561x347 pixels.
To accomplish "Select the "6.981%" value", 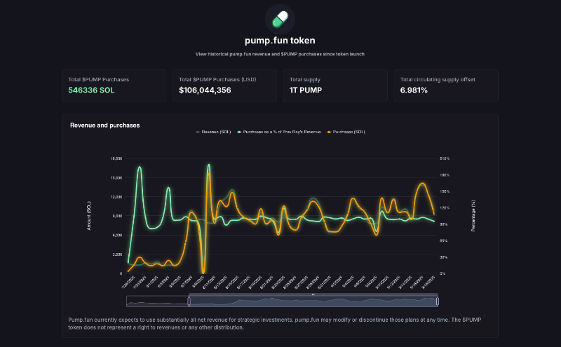I will (414, 90).
